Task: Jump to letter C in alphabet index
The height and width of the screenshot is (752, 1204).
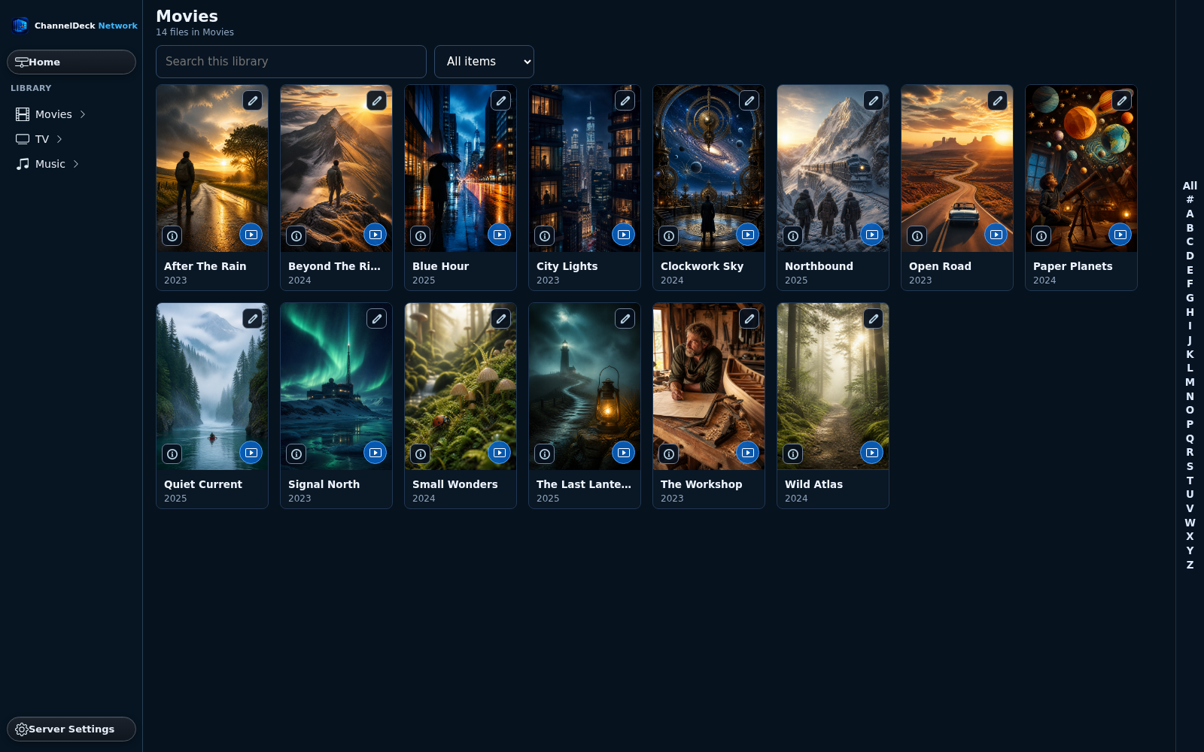Action: [1190, 241]
